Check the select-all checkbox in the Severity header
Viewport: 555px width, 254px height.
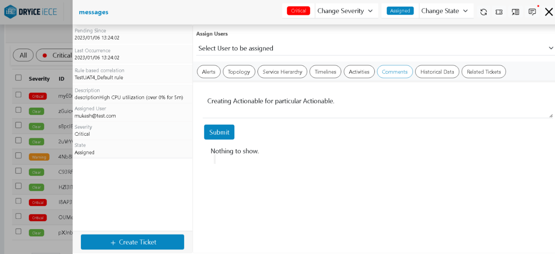pyautogui.click(x=18, y=78)
